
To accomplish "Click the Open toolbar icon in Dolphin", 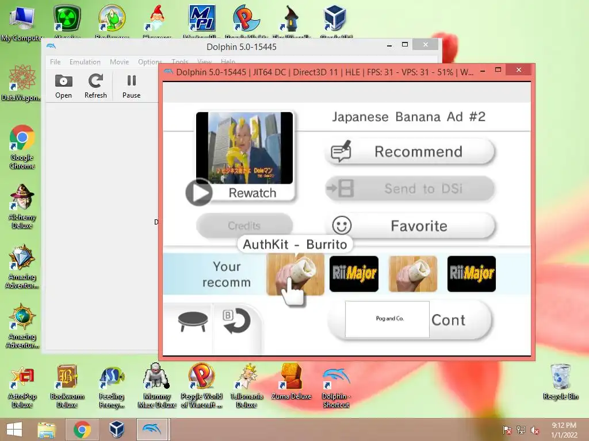I will [x=63, y=86].
